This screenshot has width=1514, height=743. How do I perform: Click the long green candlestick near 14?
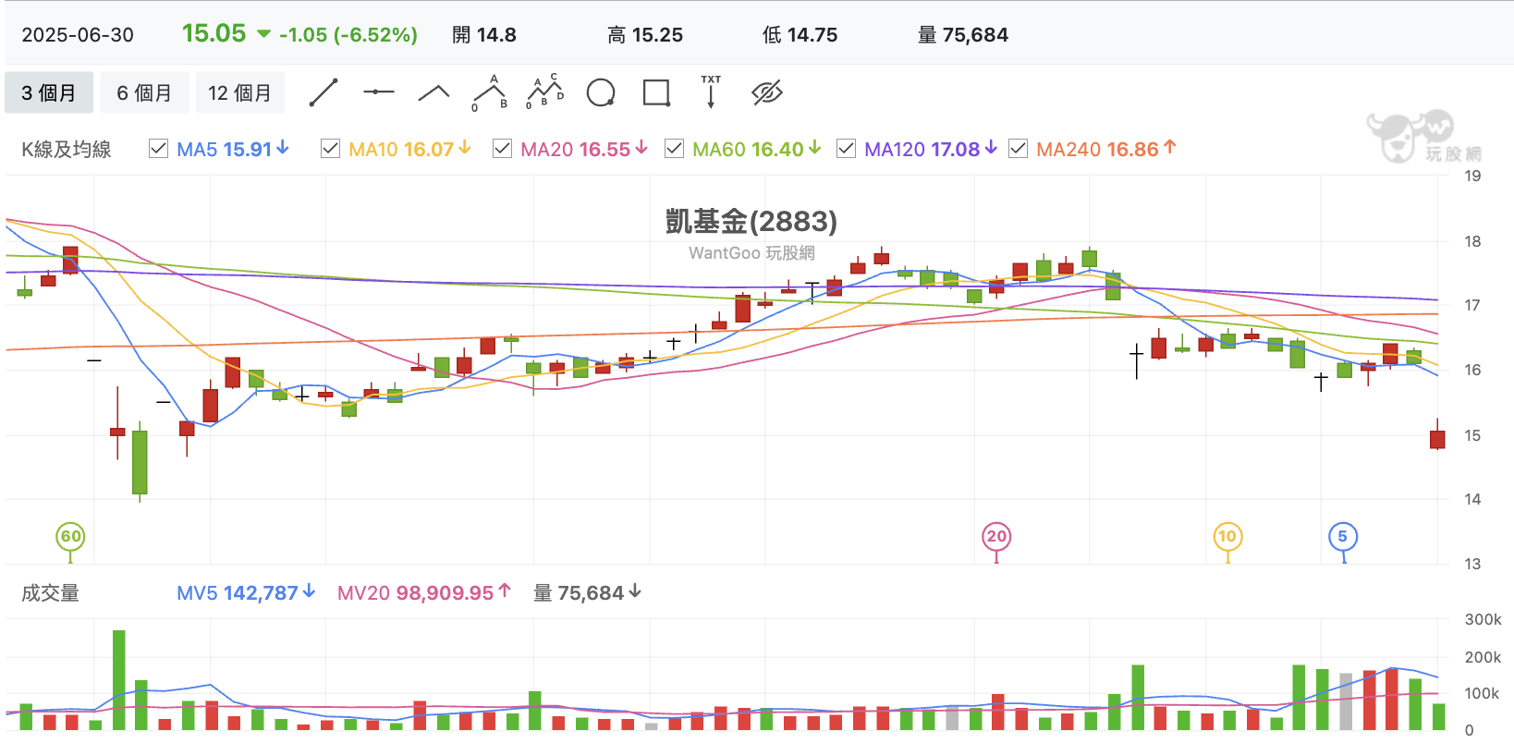click(140, 462)
